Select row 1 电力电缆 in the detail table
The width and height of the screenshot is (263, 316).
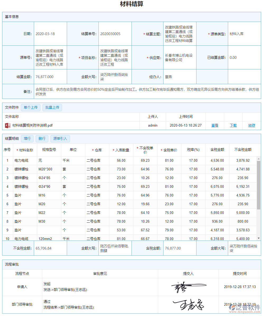(x=21, y=160)
